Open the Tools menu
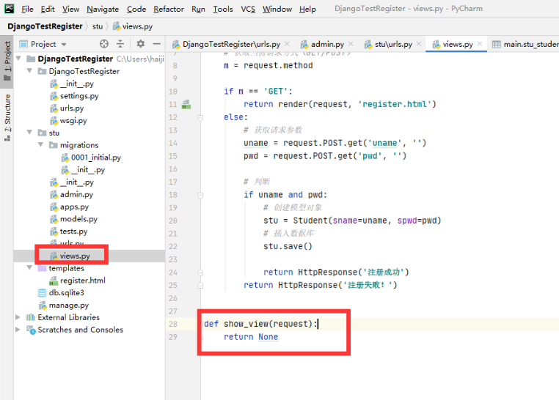The image size is (559, 400). [223, 9]
